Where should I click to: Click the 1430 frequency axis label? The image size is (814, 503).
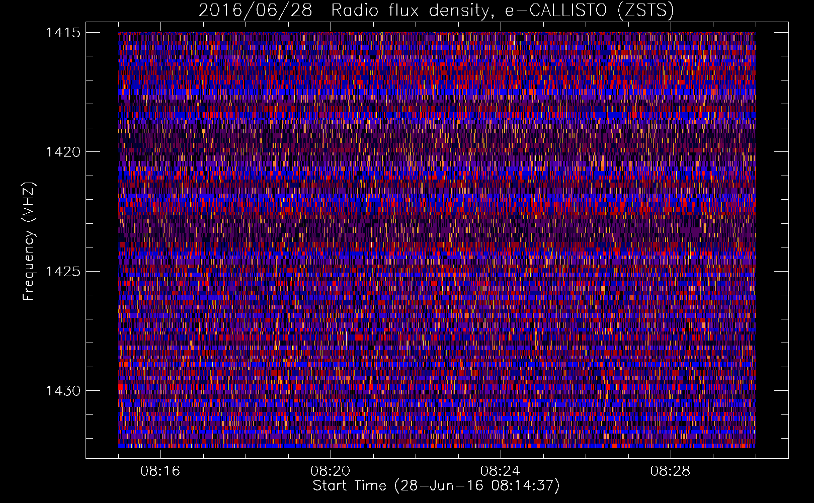tap(63, 391)
